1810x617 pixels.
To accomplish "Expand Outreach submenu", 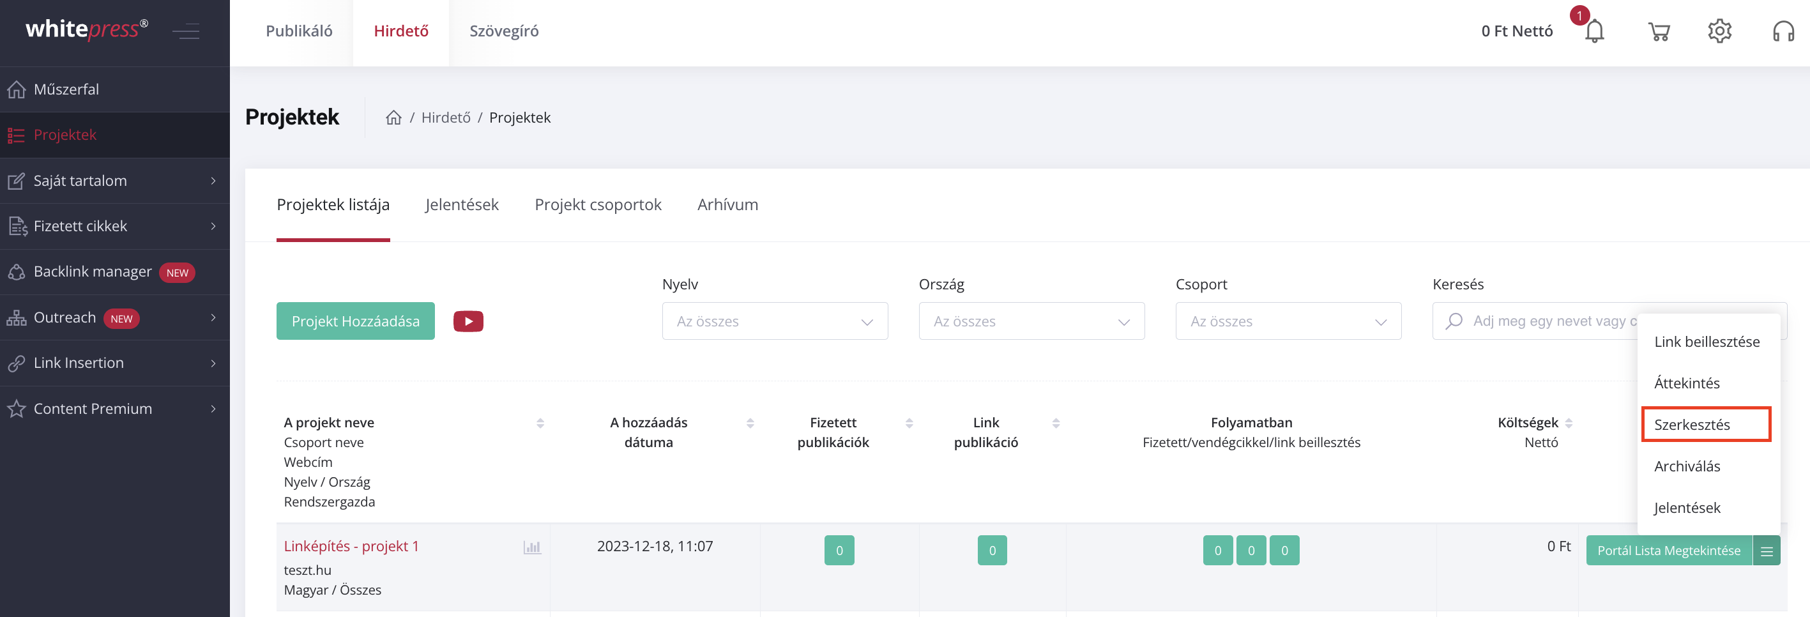I will click(x=114, y=317).
